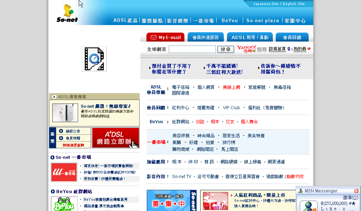Open the 無毒信箱 link
Image resolution: width=362 pixels, height=211 pixels.
pyautogui.click(x=282, y=87)
